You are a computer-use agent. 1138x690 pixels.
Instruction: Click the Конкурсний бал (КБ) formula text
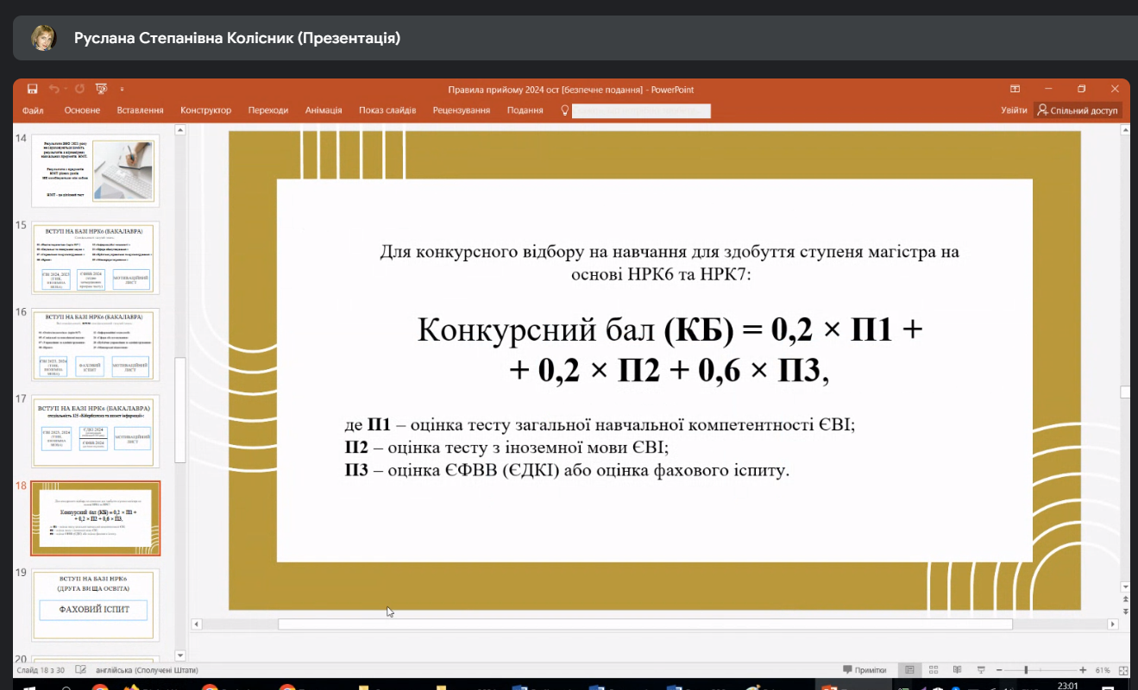(x=670, y=349)
